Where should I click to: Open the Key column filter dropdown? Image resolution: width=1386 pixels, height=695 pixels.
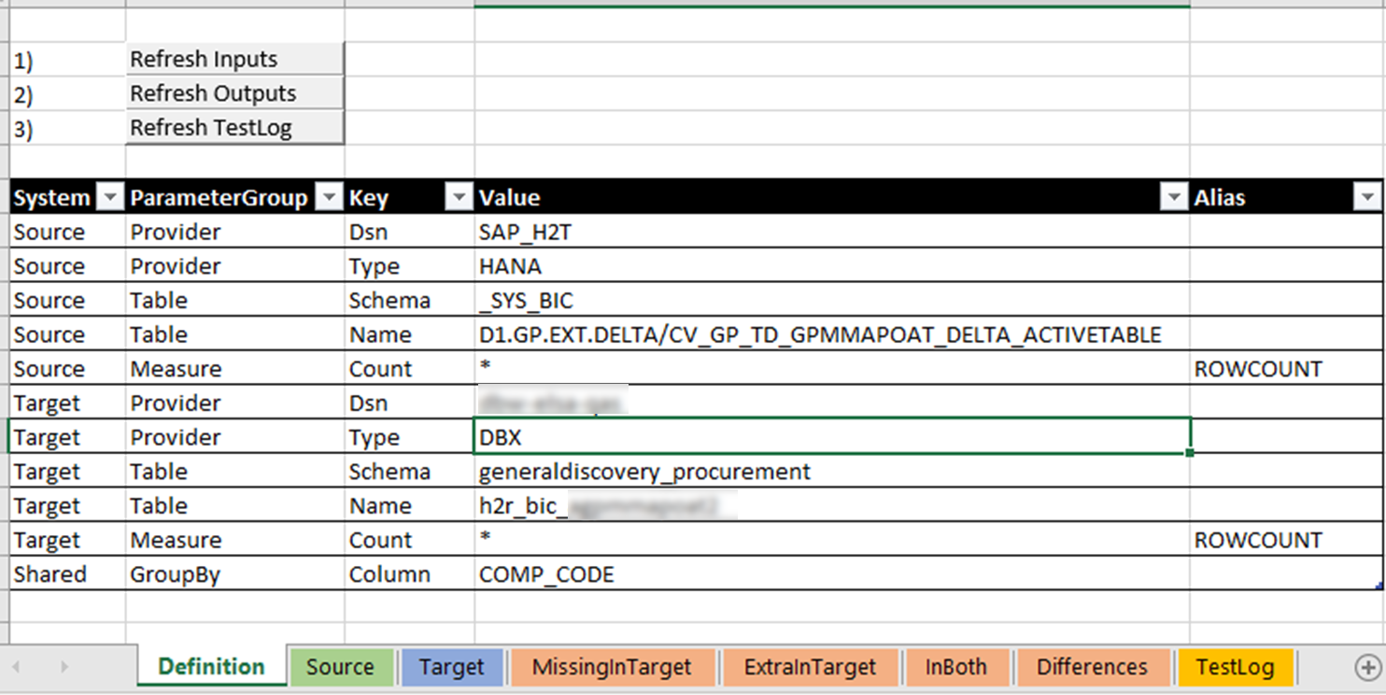(x=460, y=197)
